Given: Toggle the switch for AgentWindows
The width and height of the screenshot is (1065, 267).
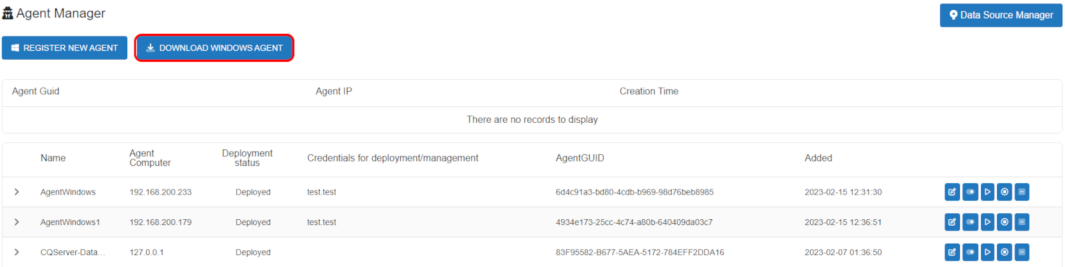Looking at the screenshot, I should [970, 192].
